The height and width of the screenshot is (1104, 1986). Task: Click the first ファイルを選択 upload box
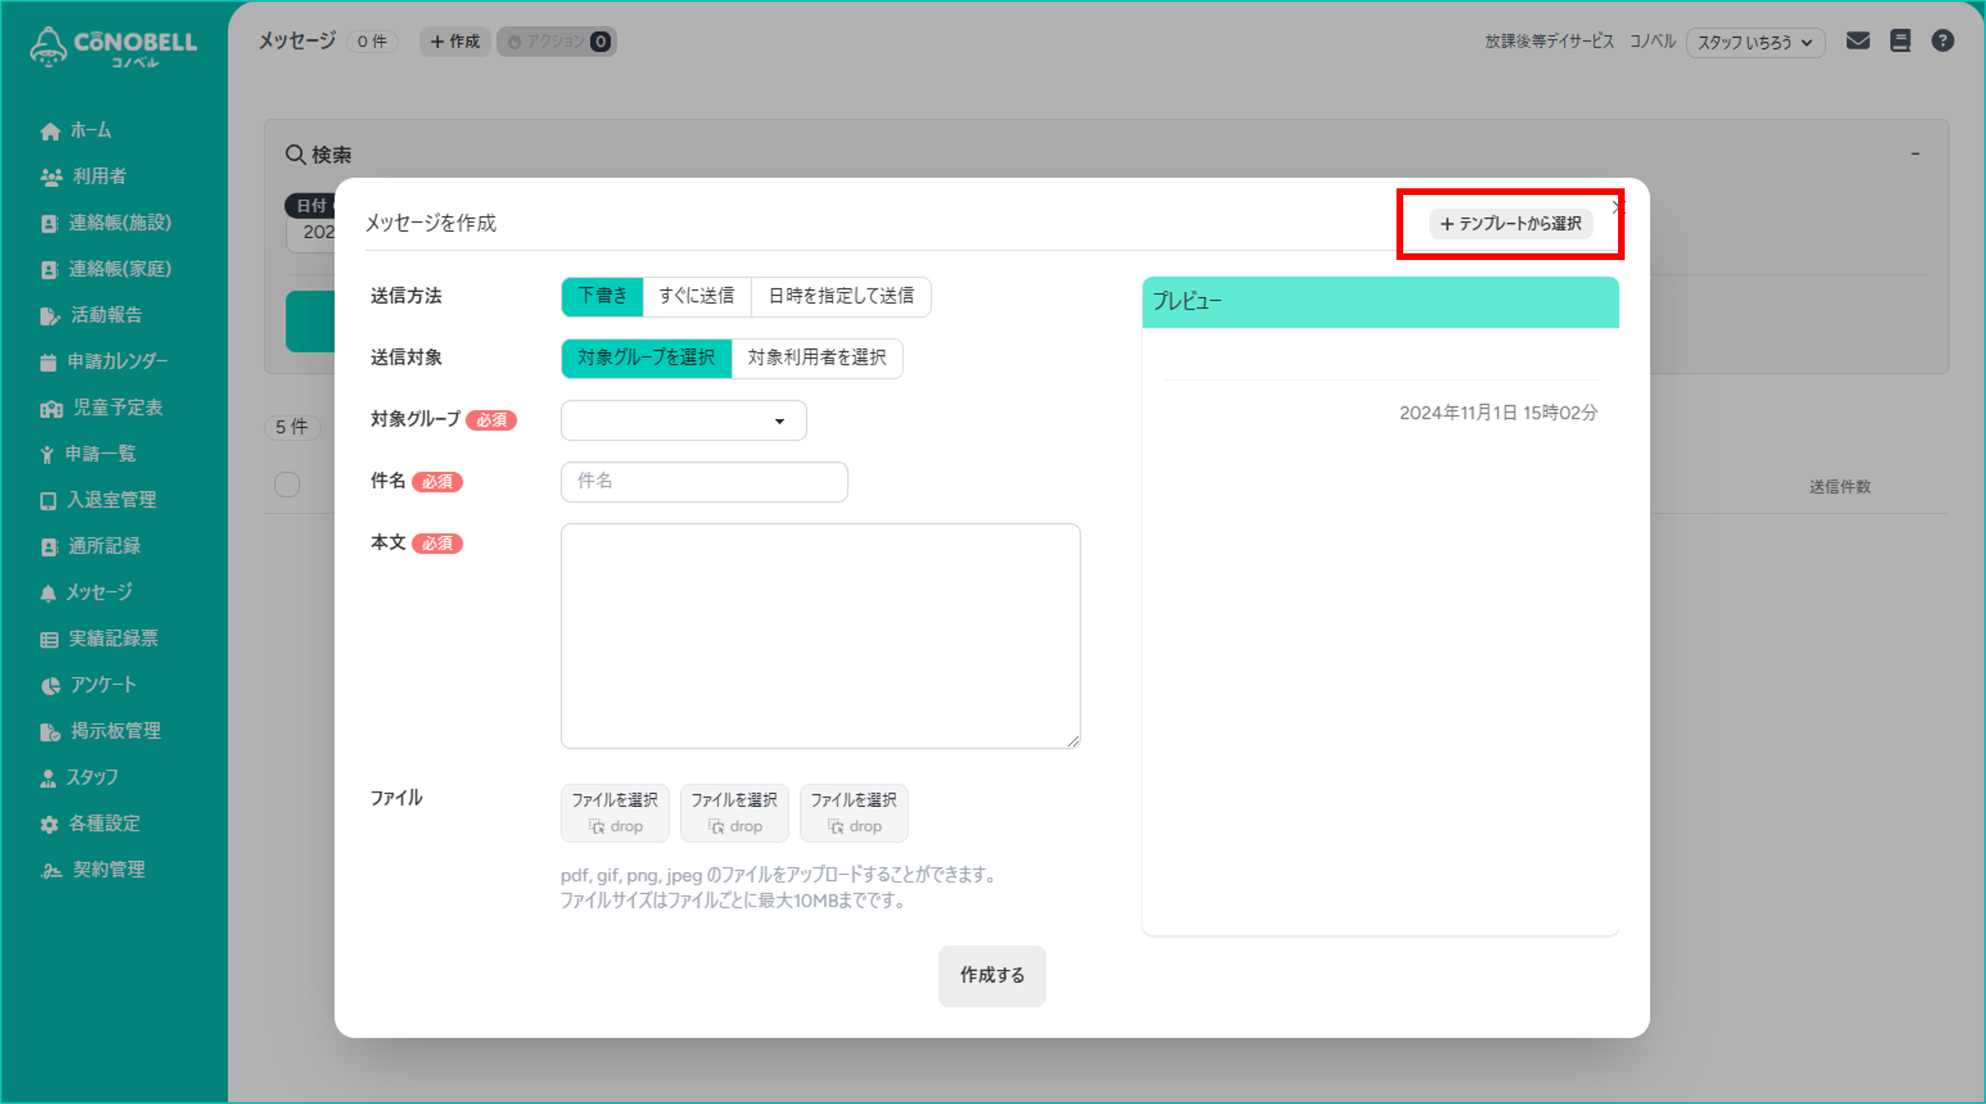(615, 813)
